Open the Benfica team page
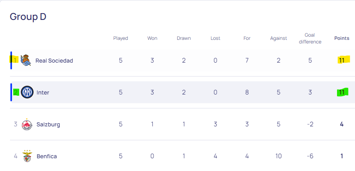 (47, 156)
